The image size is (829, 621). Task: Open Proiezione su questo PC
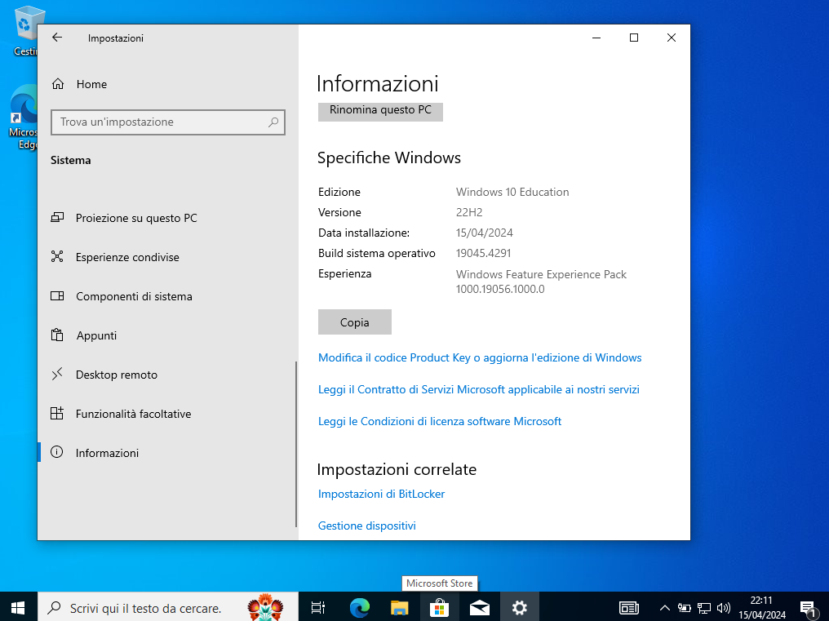click(x=124, y=218)
